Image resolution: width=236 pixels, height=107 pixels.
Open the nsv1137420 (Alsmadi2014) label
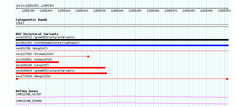[35, 54]
